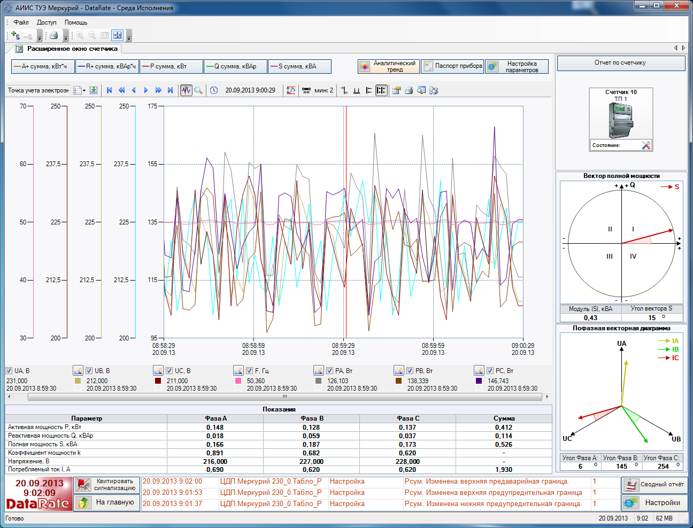Open Аналитический тренд
This screenshot has width=693, height=528.
tap(389, 66)
